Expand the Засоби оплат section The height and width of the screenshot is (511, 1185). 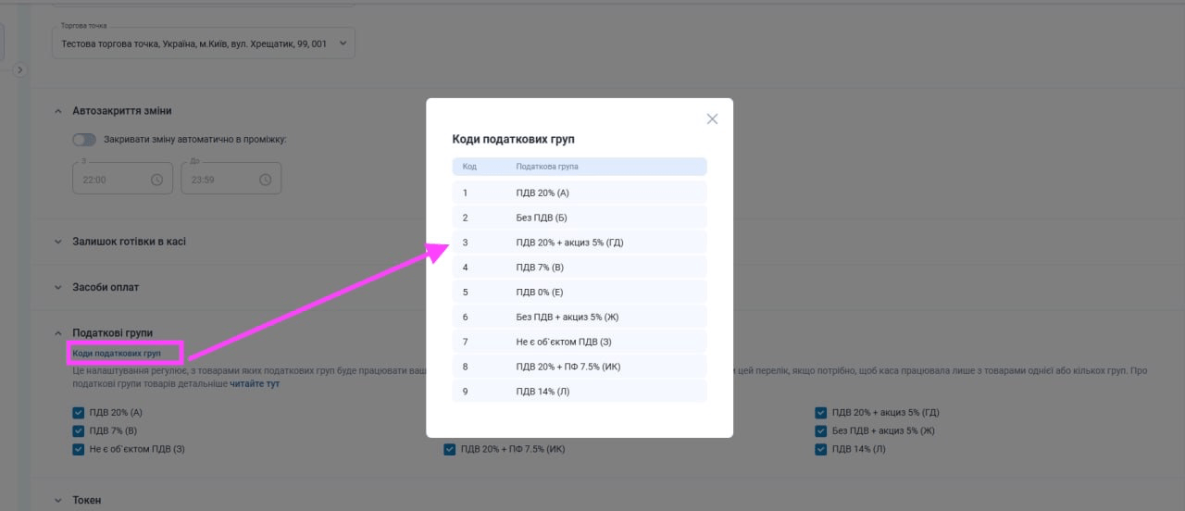[x=58, y=288]
